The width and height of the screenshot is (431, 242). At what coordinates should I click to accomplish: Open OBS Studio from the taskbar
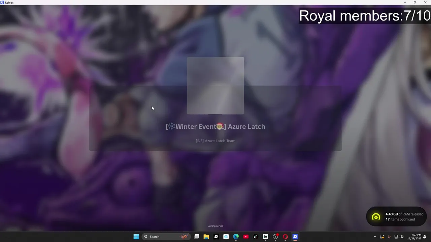275,237
